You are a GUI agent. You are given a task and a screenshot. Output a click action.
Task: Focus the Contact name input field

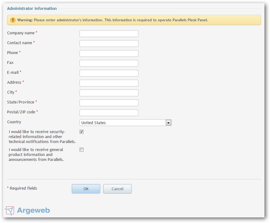109,44
